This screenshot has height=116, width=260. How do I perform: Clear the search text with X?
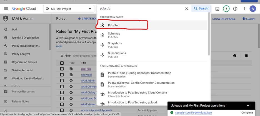pos(187,9)
